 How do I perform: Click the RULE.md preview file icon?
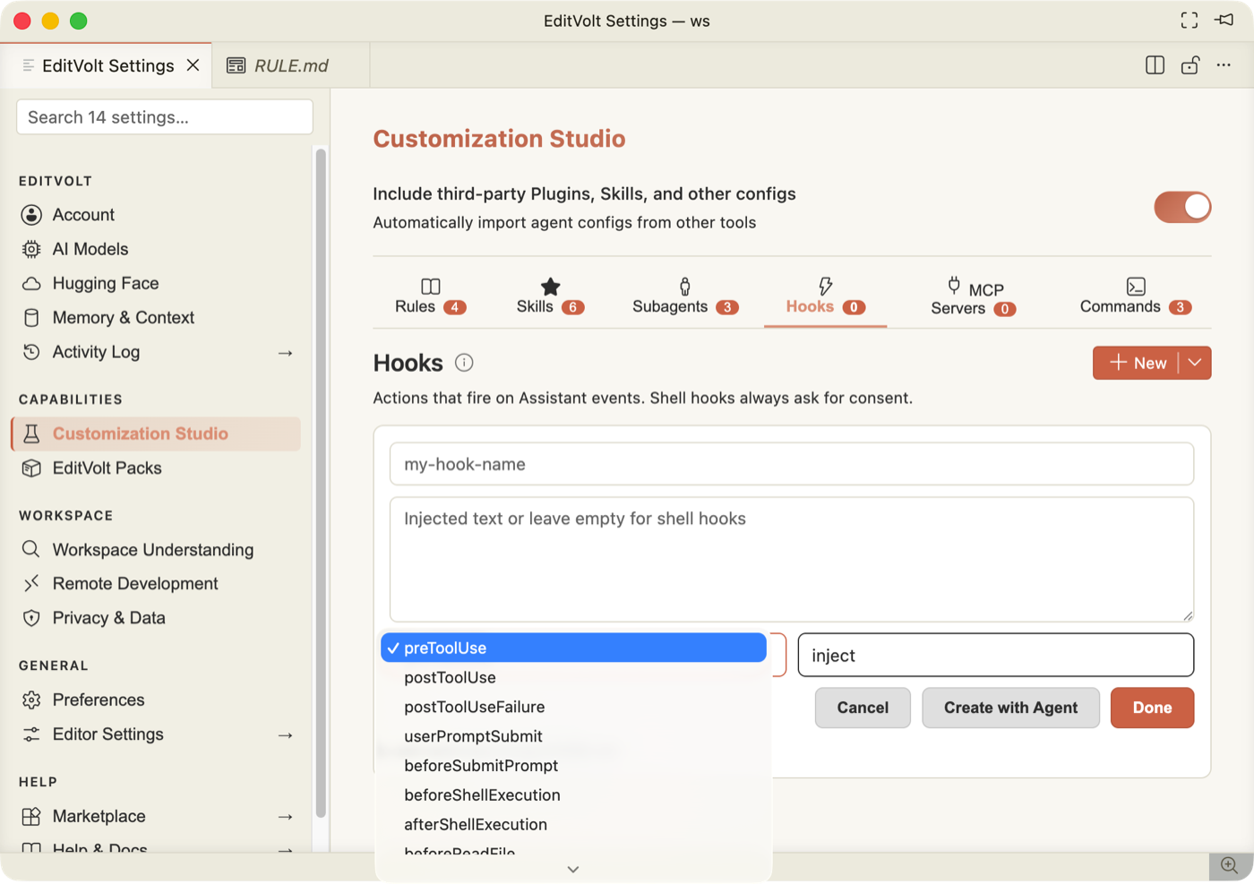point(236,65)
